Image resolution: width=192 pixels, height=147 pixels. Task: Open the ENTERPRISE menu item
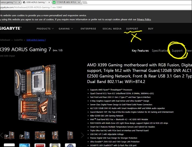click(x=88, y=29)
